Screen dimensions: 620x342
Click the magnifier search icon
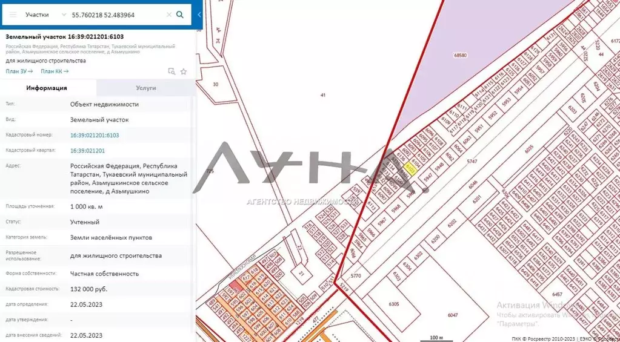[x=180, y=15]
